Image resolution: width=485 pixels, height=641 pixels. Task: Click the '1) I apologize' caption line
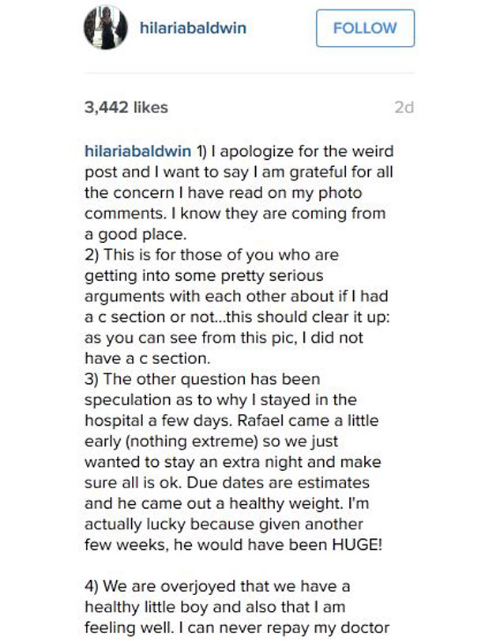pyautogui.click(x=295, y=151)
